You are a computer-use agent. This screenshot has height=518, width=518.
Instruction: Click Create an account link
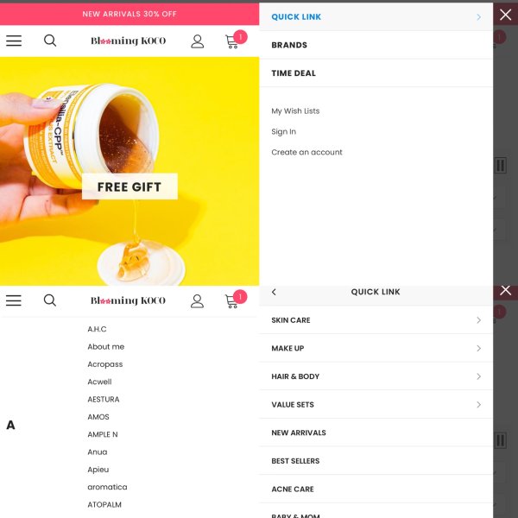pos(306,152)
